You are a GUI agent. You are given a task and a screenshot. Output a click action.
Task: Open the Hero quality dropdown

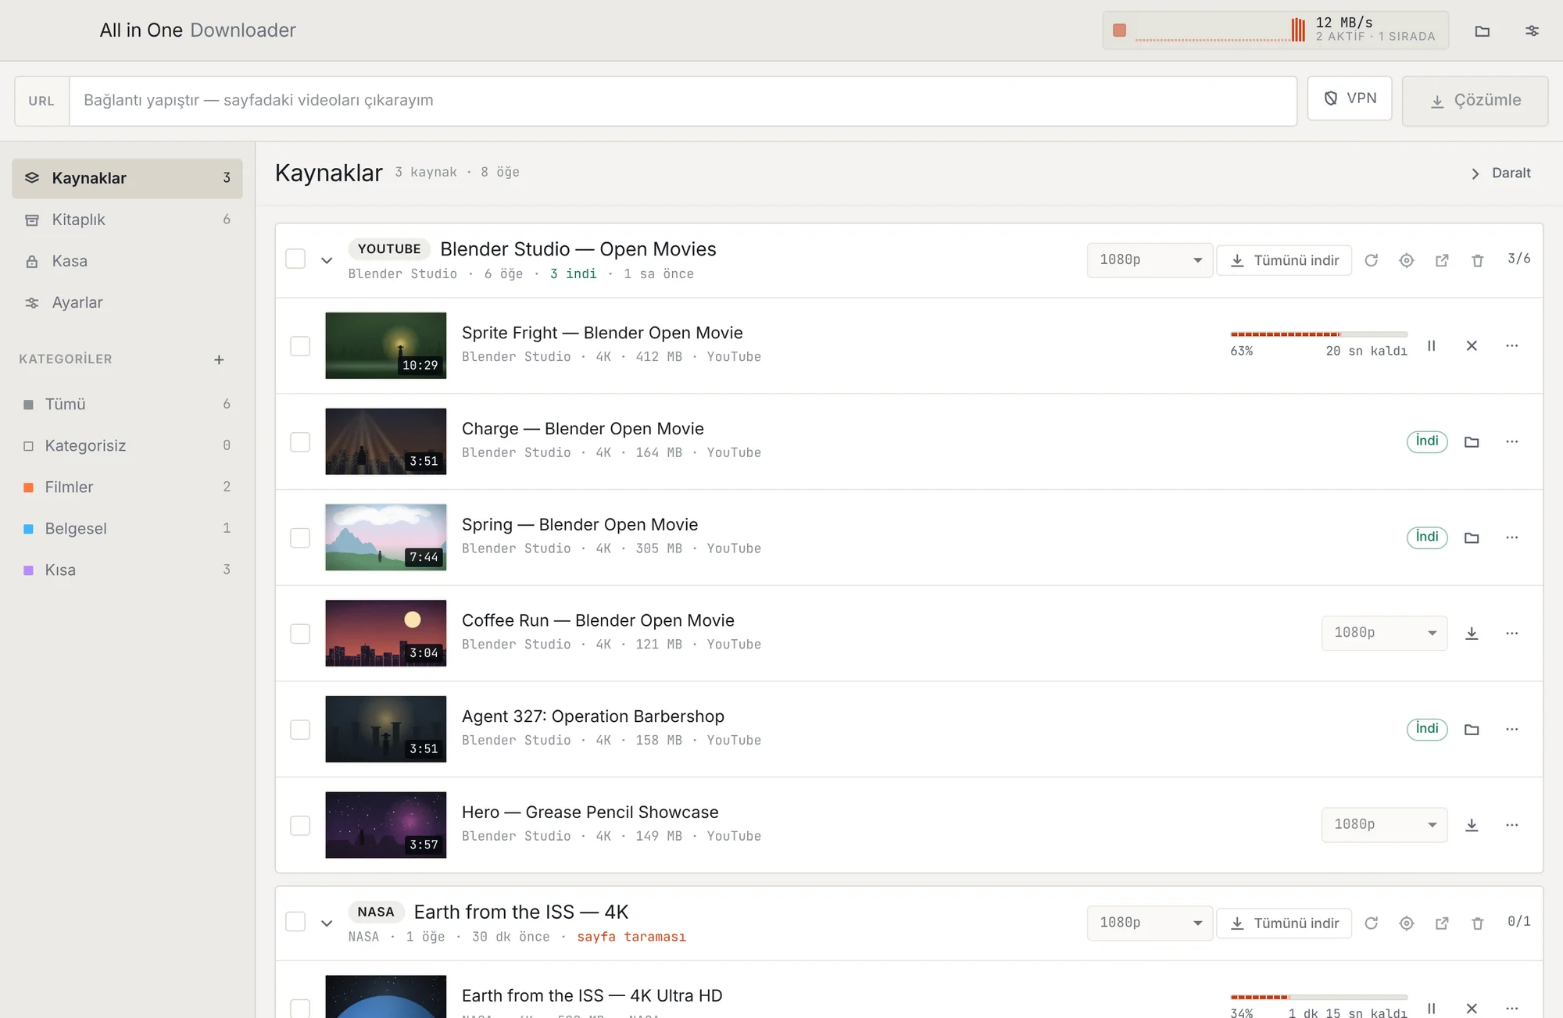(1384, 825)
